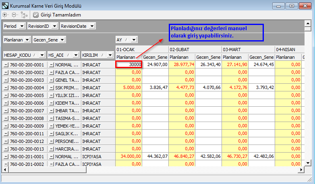Collapse the PERSONE... name node
The image size is (315, 184).
52,141
